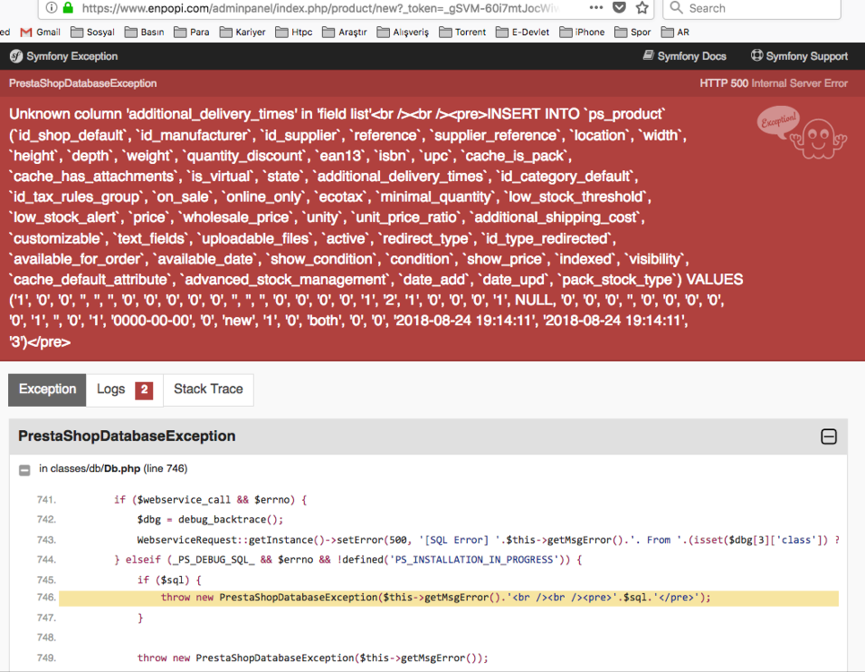Open the page actions three-dot menu
This screenshot has width=865, height=672.
595,9
